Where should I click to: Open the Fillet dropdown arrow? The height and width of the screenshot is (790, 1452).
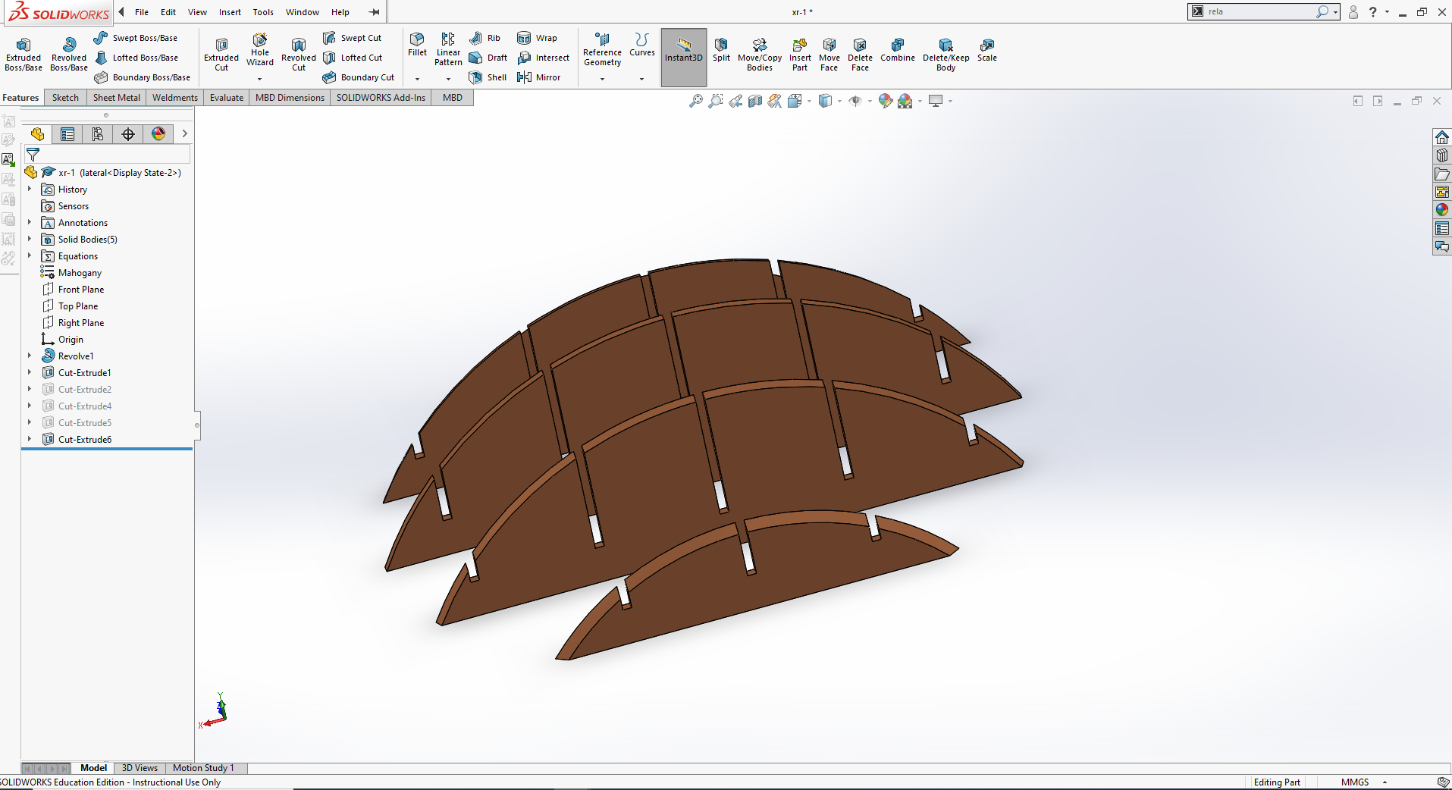417,79
